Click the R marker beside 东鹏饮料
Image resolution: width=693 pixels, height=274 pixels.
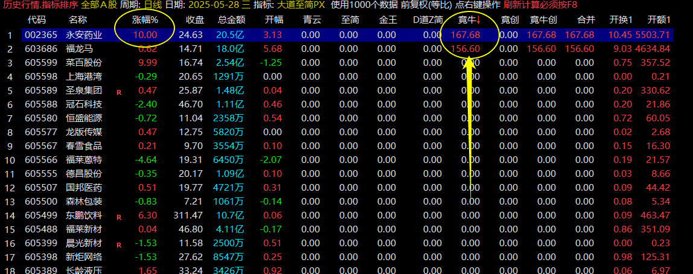point(118,217)
